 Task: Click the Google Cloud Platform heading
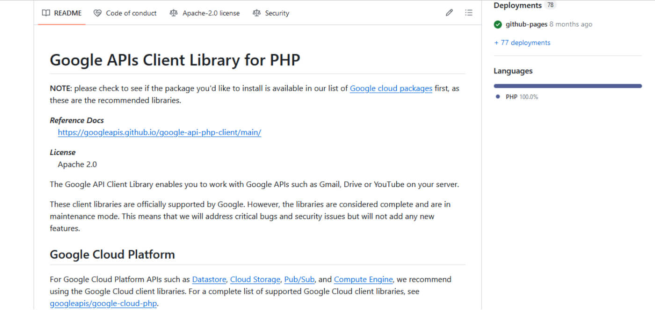pos(112,255)
